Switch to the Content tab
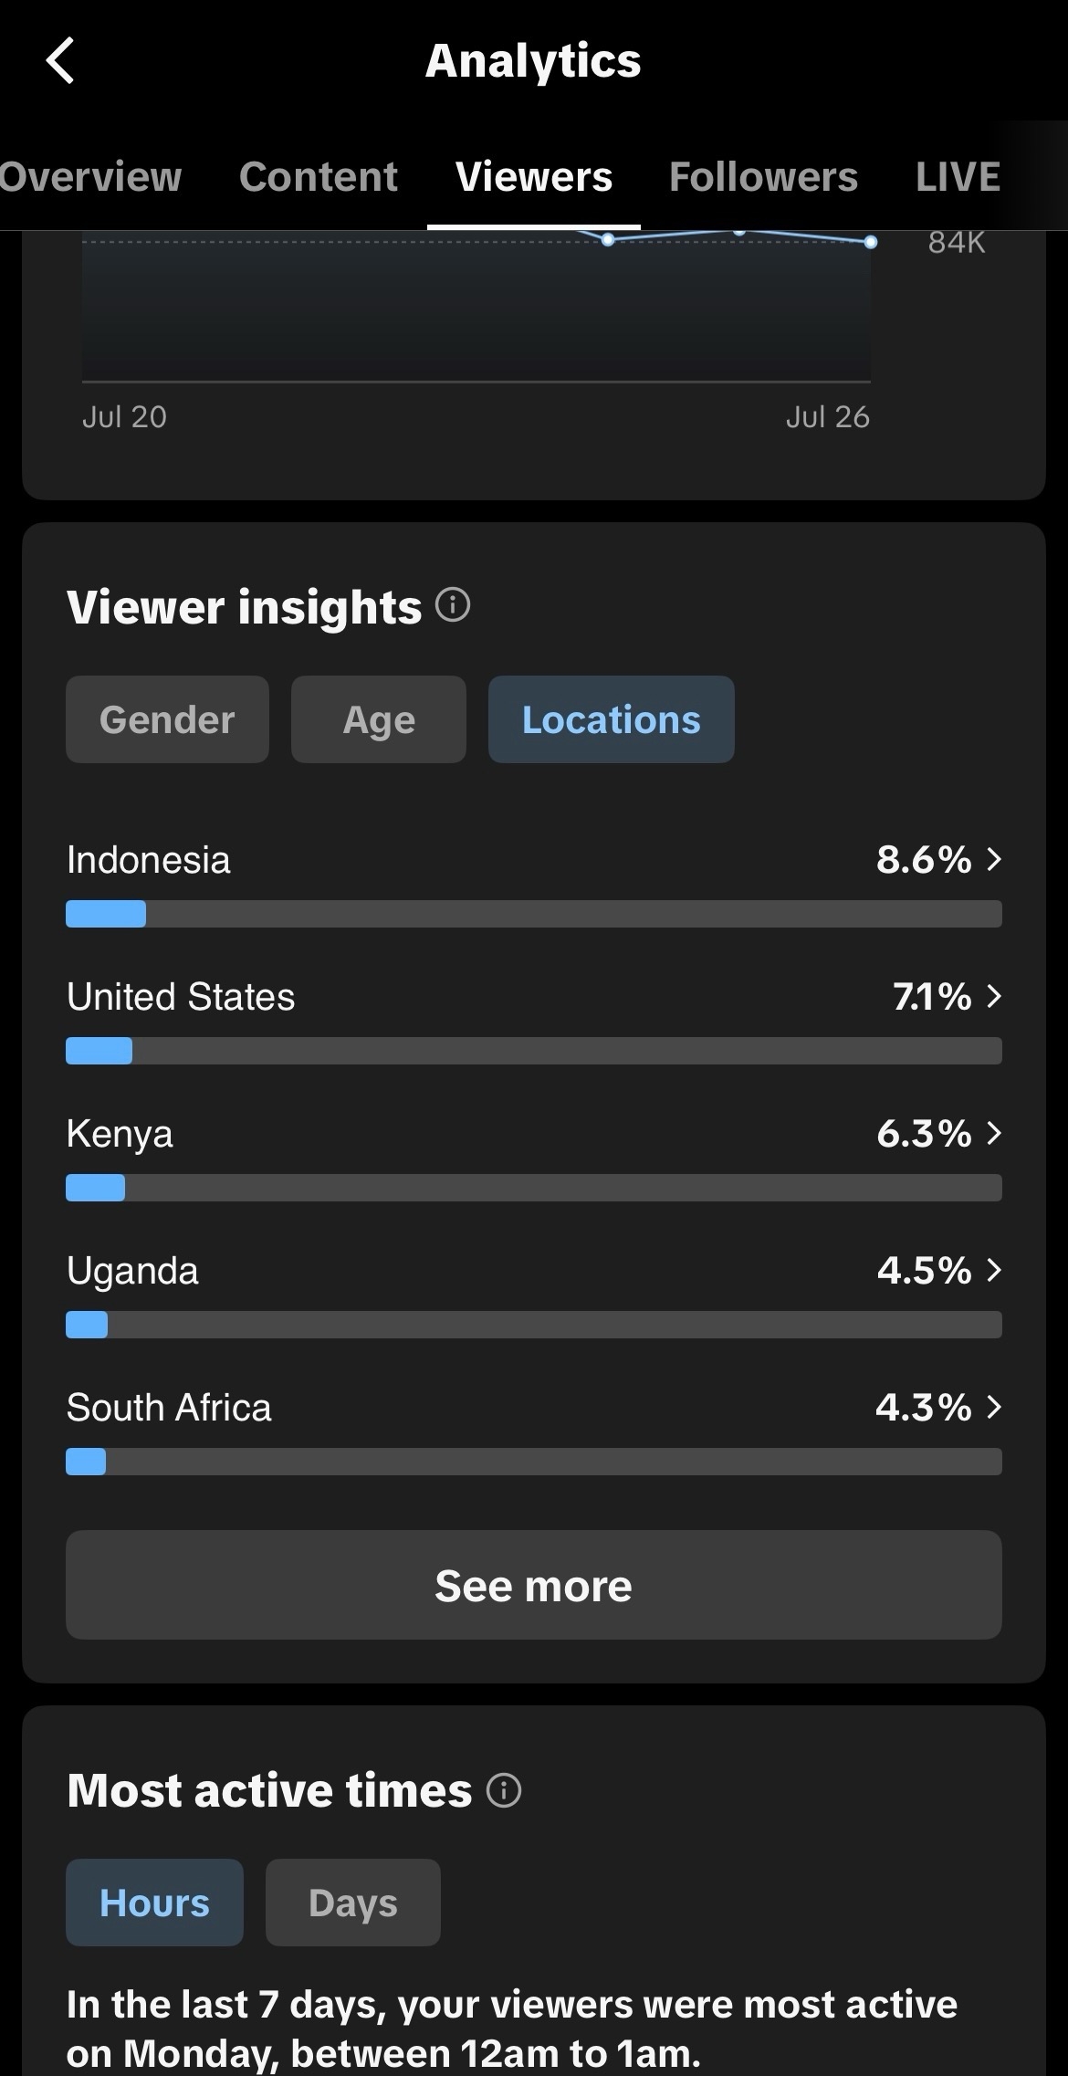The image size is (1068, 2076). [x=319, y=176]
